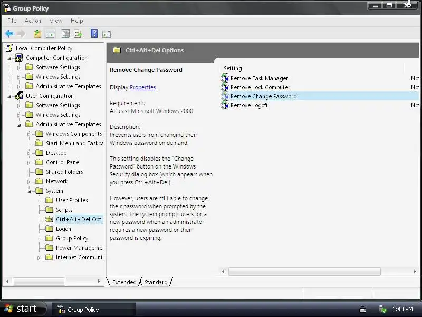Click the tree pane scroll left arrow
The width and height of the screenshot is (422, 317).
point(7,282)
